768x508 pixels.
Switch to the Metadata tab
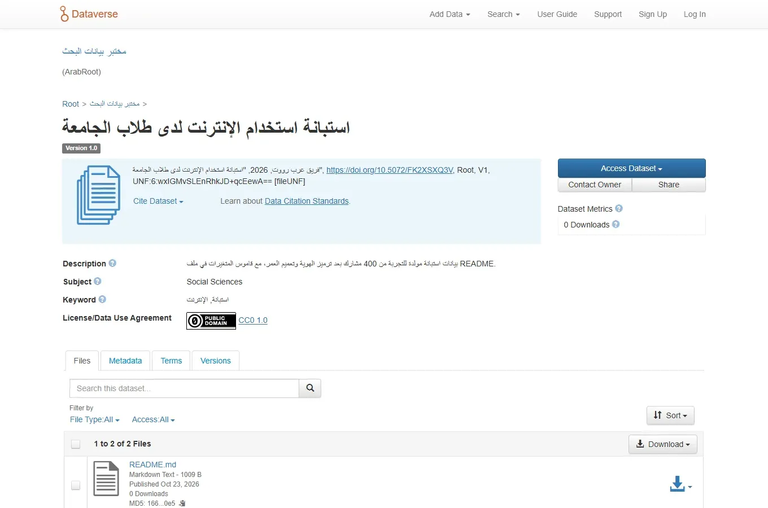pos(125,361)
